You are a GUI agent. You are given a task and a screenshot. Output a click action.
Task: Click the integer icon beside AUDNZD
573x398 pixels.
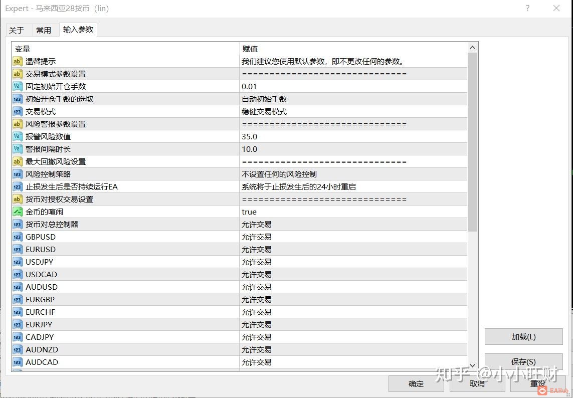point(18,349)
